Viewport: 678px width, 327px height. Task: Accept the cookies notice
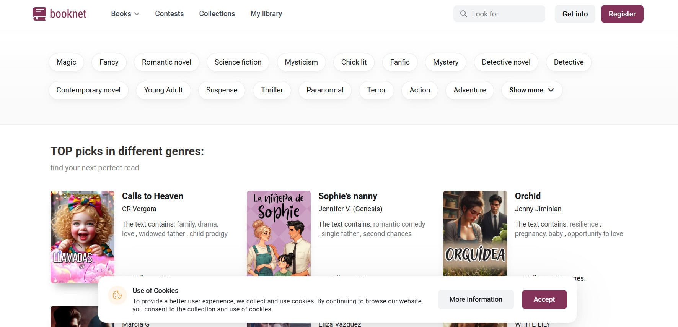544,299
